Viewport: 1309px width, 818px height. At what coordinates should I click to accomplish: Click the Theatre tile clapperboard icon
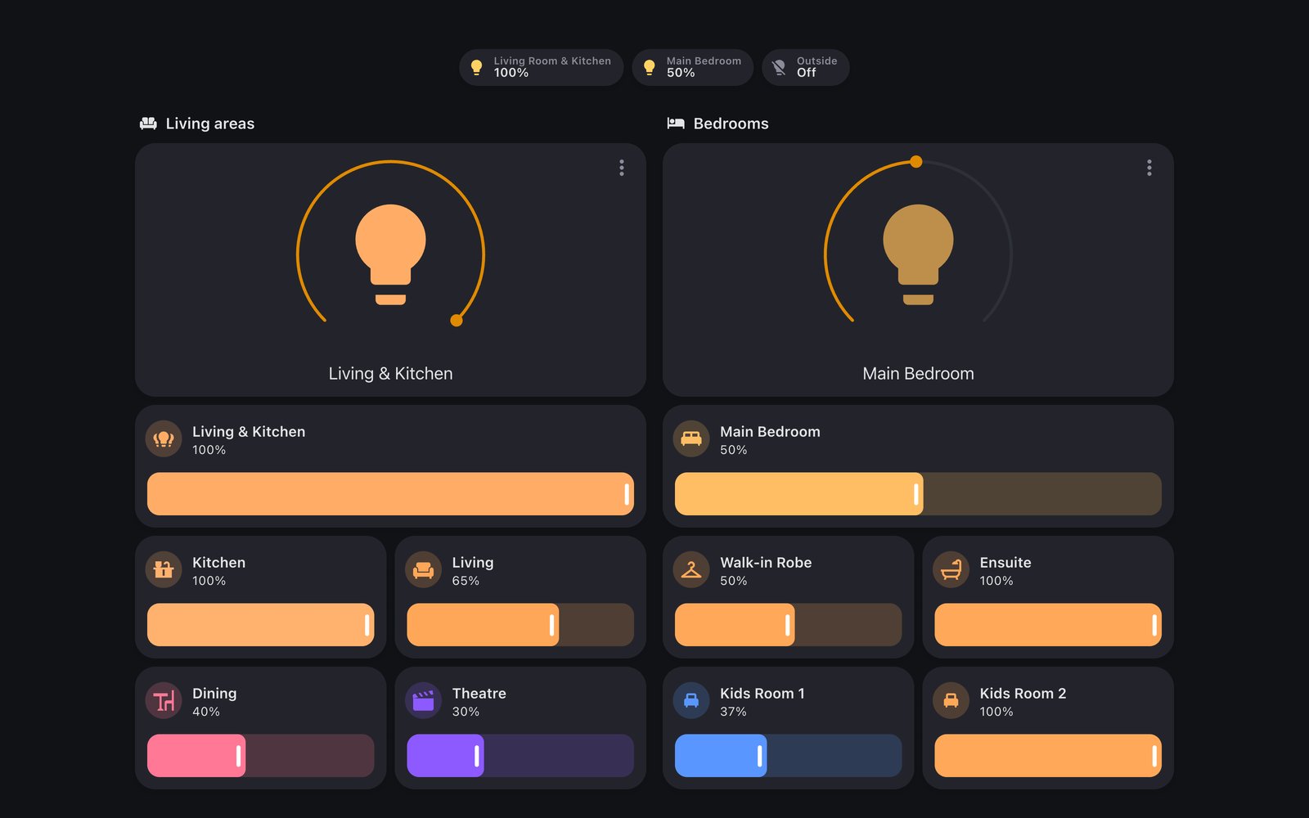point(423,701)
